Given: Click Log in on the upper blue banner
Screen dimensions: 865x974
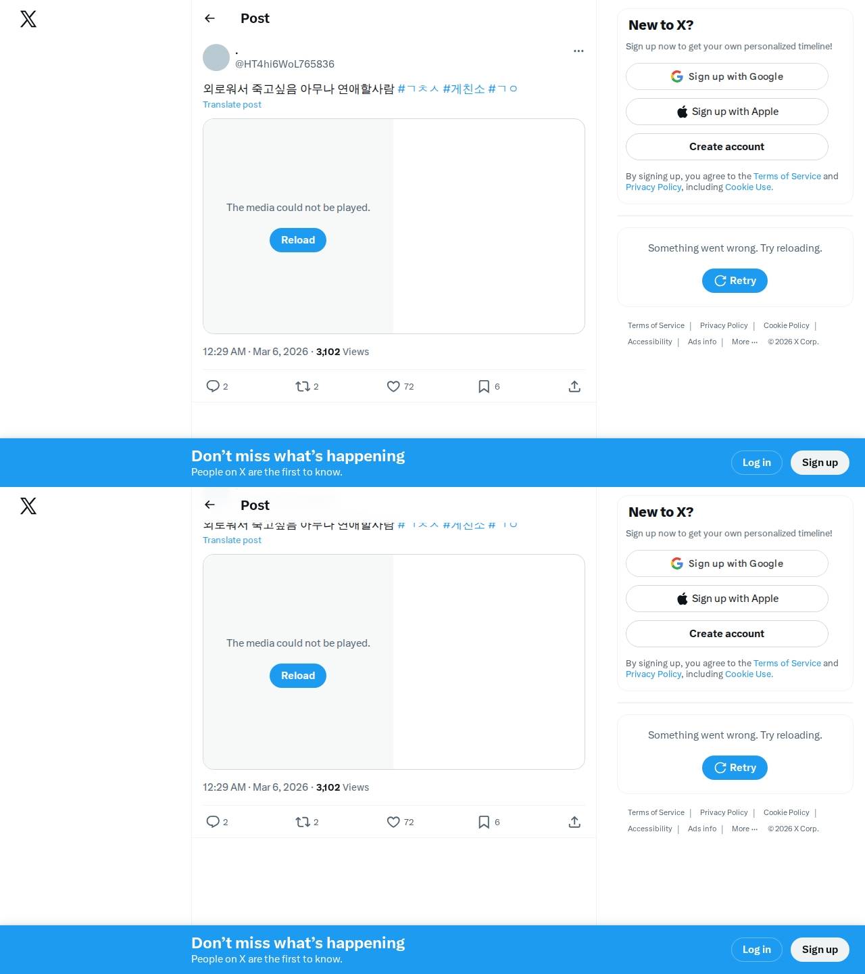Looking at the screenshot, I should tap(757, 463).
